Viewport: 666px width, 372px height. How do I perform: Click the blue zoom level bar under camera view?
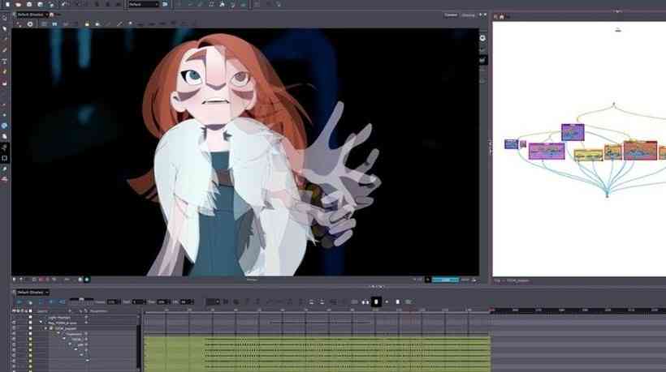[444, 280]
